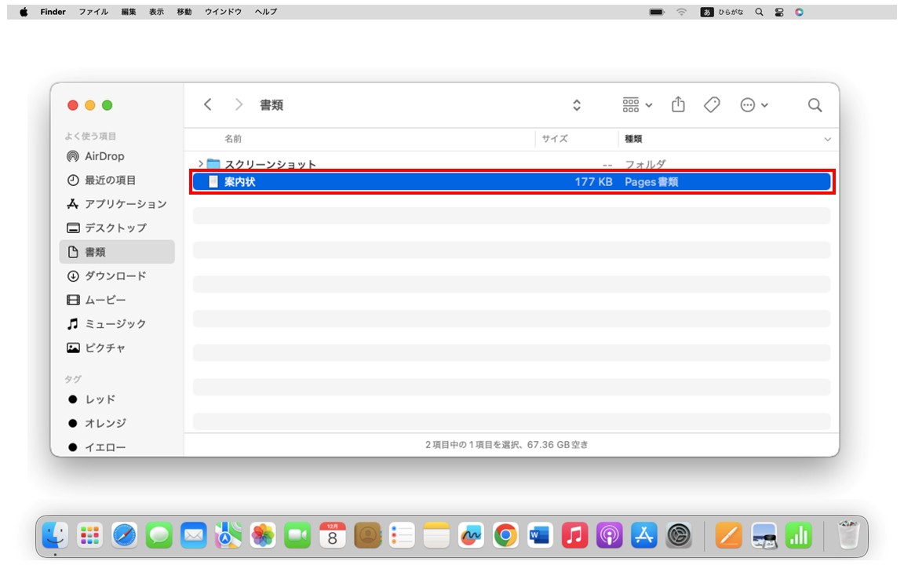This screenshot has width=904, height=565.
Task: Open Finder search with the magnifying glass
Action: click(x=815, y=104)
